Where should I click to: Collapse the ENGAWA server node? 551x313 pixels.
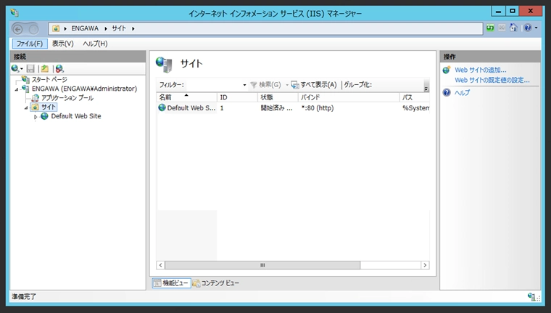pos(16,89)
